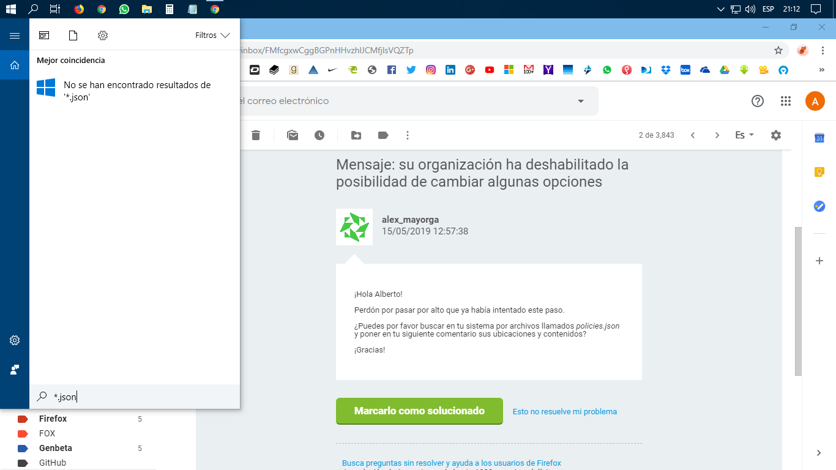Open Google Tasks in side panel
The height and width of the screenshot is (470, 836).
click(819, 206)
